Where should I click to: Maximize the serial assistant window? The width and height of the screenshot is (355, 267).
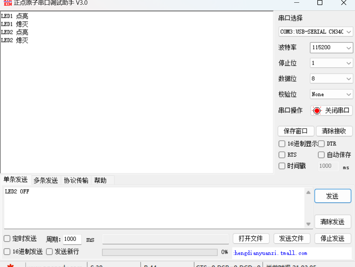(x=320, y=3)
